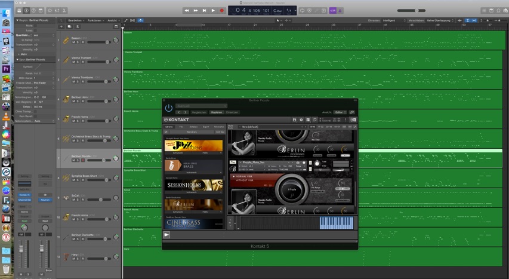Click the plugin link chain icon
Screen dimensions: 509x279
[x=352, y=112]
